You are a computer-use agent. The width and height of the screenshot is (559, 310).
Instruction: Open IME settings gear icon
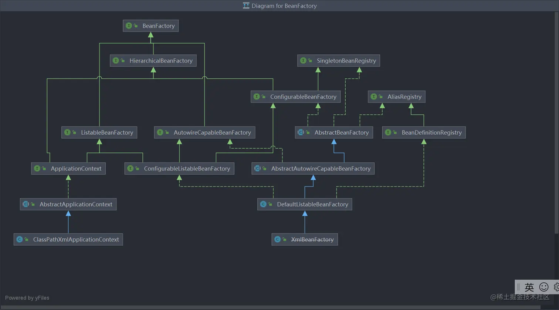point(556,287)
